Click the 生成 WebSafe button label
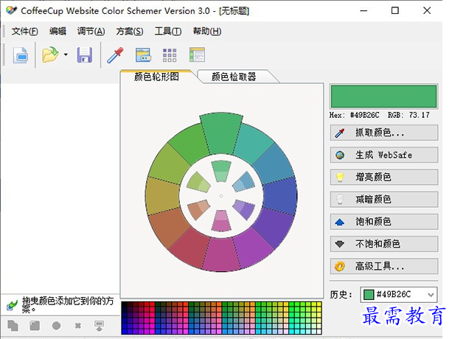The height and width of the screenshot is (339, 452). 383,155
